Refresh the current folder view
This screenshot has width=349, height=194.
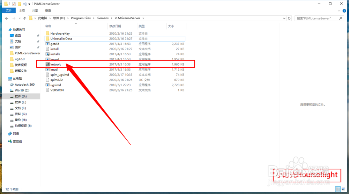(289, 18)
